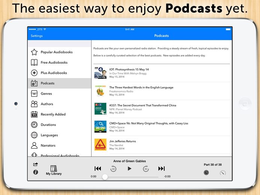The width and height of the screenshot is (260, 195).
Task: Open Professional Audiobooks in sidebar
Action: (x=59, y=155)
